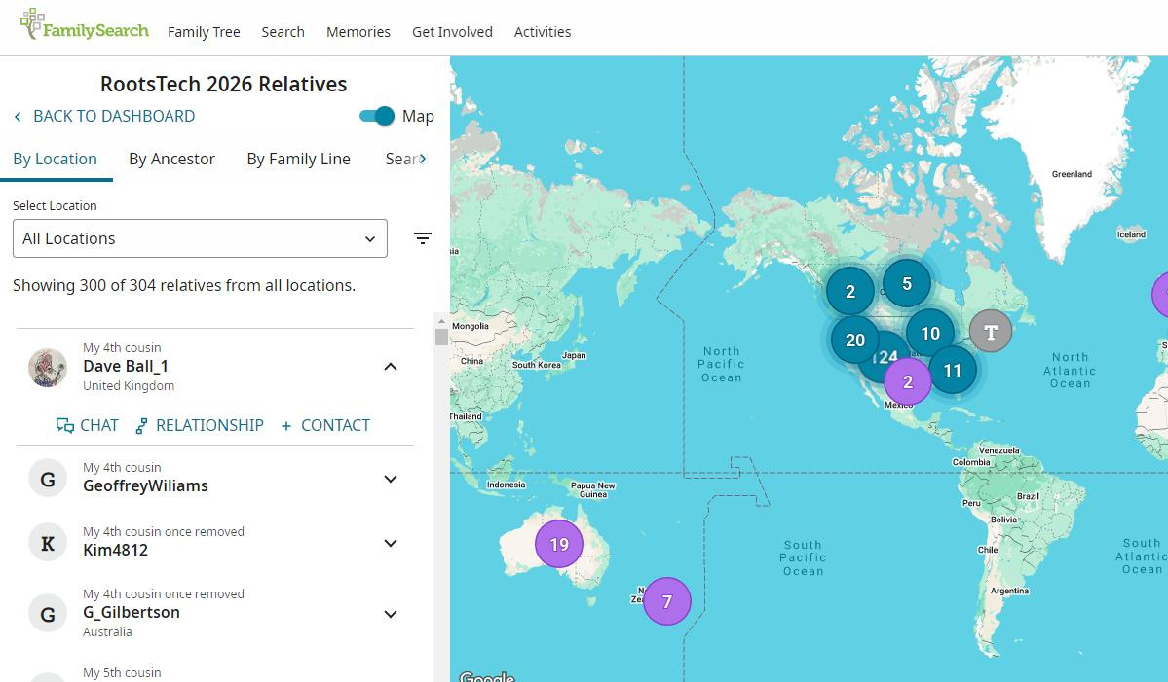Image resolution: width=1168 pixels, height=682 pixels.
Task: Go back to dashboard
Action: pos(104,116)
